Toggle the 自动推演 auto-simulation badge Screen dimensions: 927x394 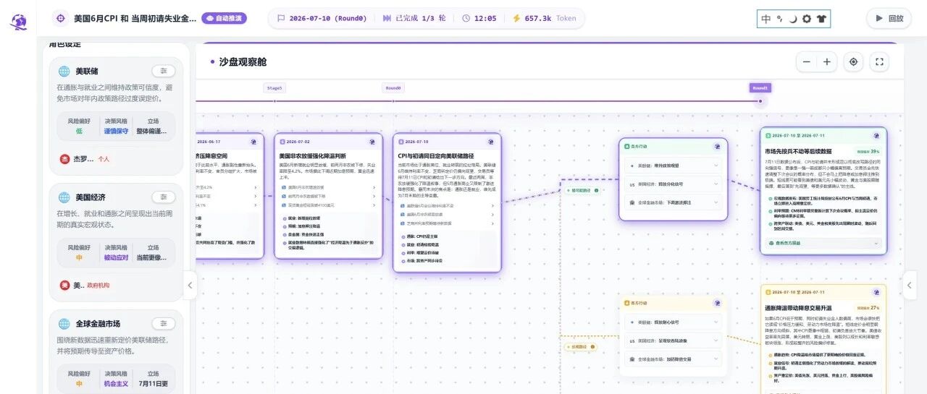click(224, 18)
